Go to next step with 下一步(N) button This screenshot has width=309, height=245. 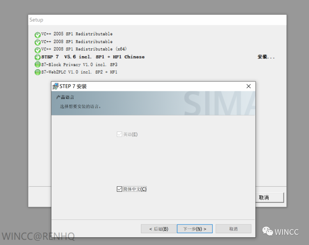click(x=195, y=229)
